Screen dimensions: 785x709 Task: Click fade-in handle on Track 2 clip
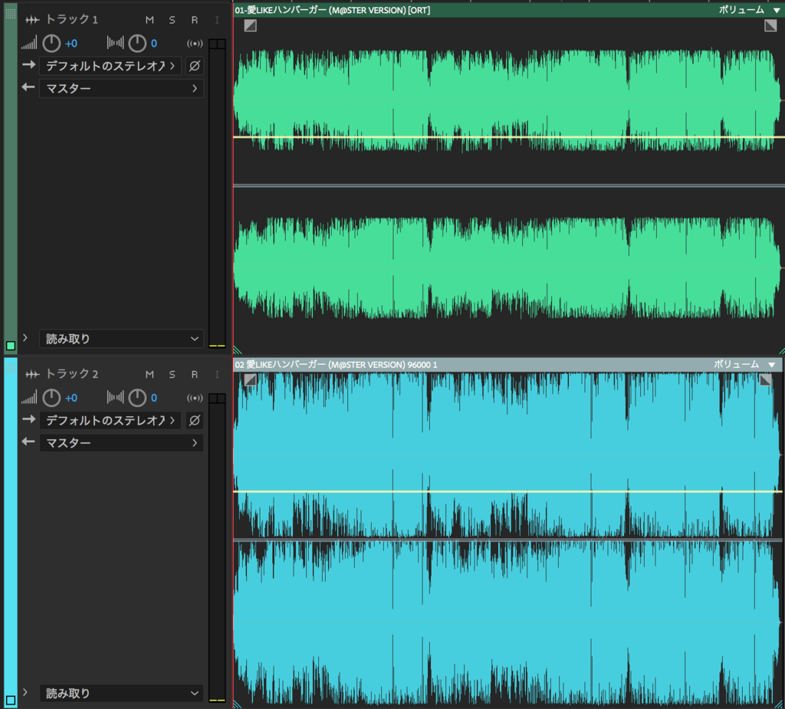[x=251, y=380]
